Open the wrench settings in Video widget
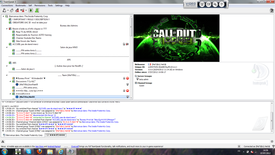The image size is (275, 155). click(215, 4)
